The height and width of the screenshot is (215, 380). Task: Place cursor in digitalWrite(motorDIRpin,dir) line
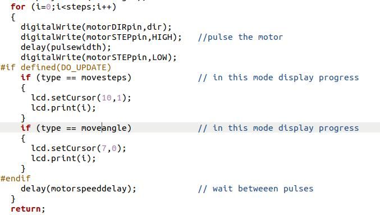96,27
